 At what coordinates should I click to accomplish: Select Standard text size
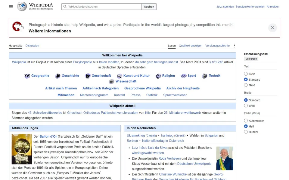[x=246, y=79]
